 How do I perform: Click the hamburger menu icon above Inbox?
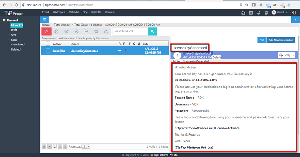[44, 19]
